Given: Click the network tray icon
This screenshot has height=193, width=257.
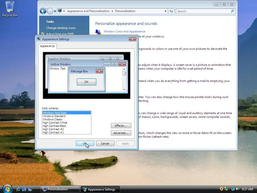Looking at the screenshot, I should (233, 189).
